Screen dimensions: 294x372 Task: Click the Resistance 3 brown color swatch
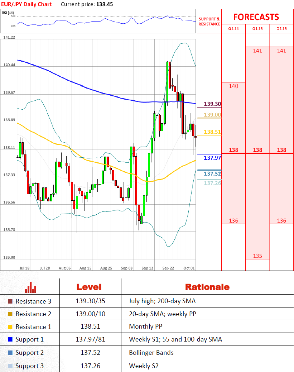[x=10, y=301]
